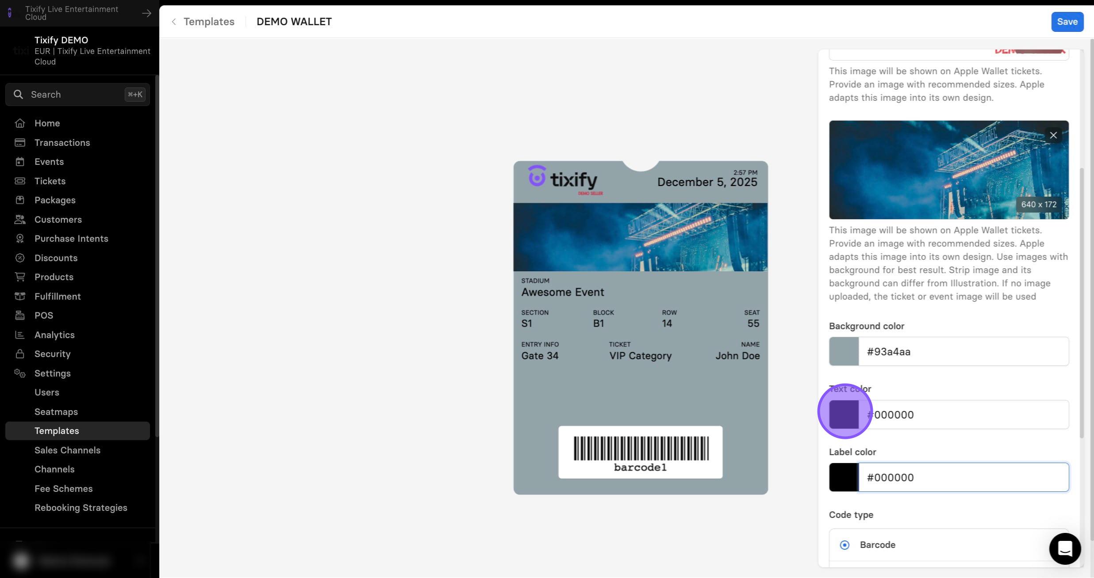Screen dimensions: 1094x578
Task: Click the sidebar Search field
Action: [x=78, y=95]
